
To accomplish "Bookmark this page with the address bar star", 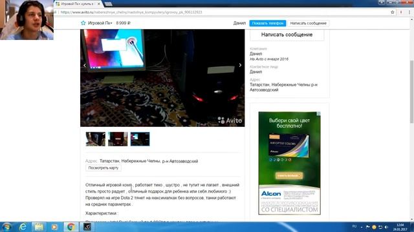I will coord(393,12).
